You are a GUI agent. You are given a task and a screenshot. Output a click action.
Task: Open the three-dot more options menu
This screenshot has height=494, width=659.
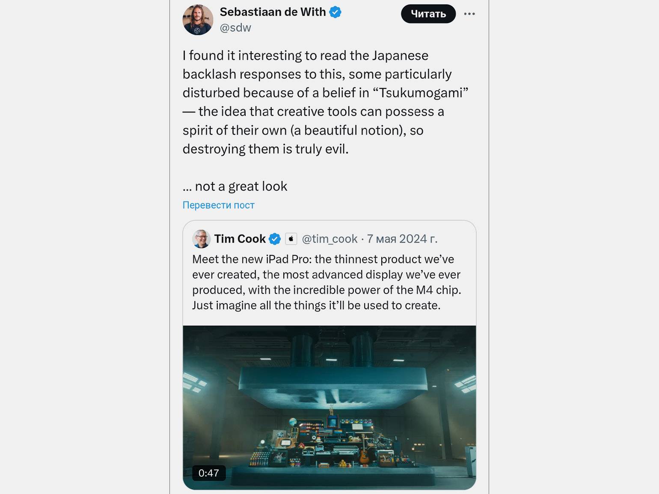[x=469, y=14]
